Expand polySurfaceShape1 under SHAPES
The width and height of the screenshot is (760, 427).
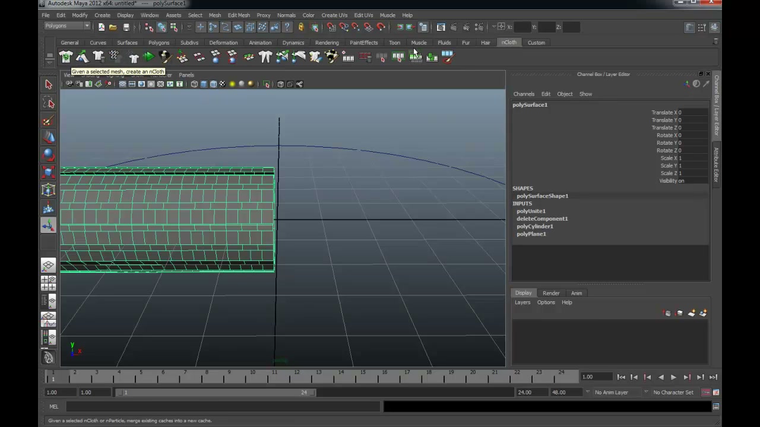[542, 196]
